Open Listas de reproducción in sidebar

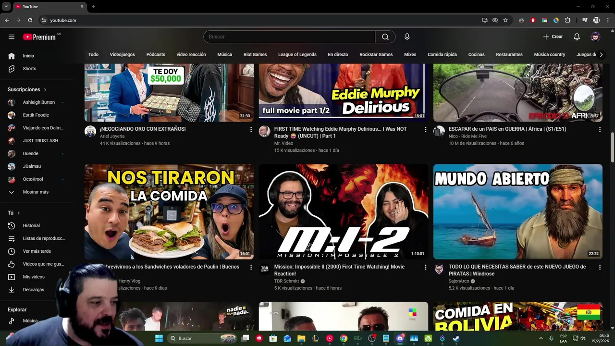pos(36,238)
